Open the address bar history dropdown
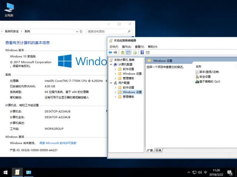237x177 pixels. tap(77, 31)
